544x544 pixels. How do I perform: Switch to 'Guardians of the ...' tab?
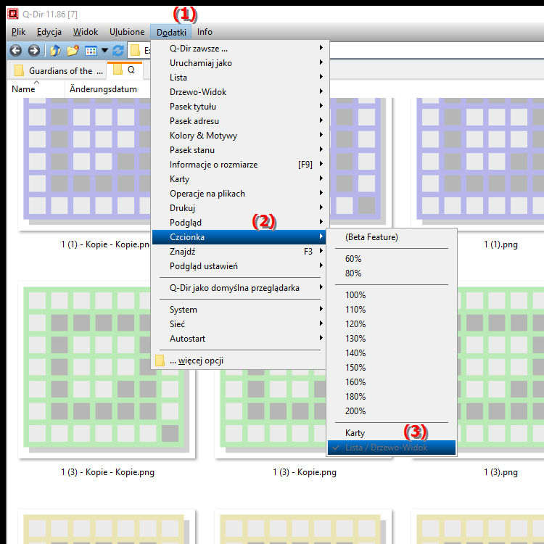click(x=57, y=71)
